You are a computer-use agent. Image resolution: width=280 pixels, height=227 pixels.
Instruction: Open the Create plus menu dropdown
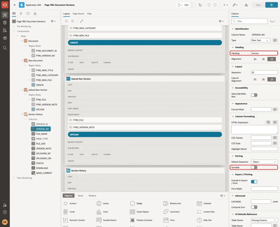coord(226,5)
